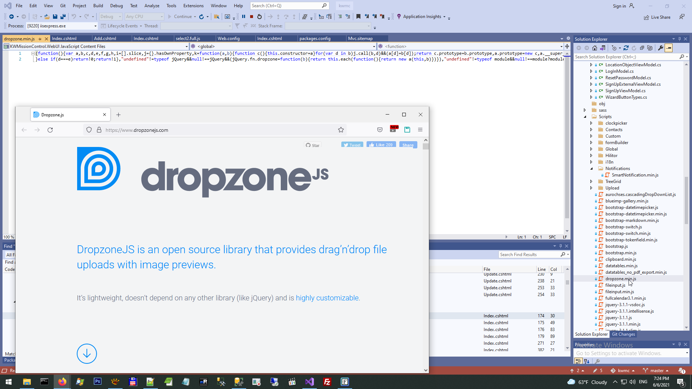Toggle the bookmark flag toolbar icon
This screenshot has width=692, height=389.
pyautogui.click(x=358, y=17)
